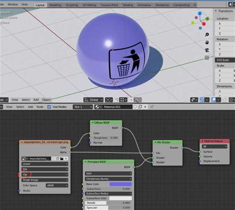Viewport: 235px width, 210px height.
Task: Collapse the Transform panel
Action: coord(216,11)
